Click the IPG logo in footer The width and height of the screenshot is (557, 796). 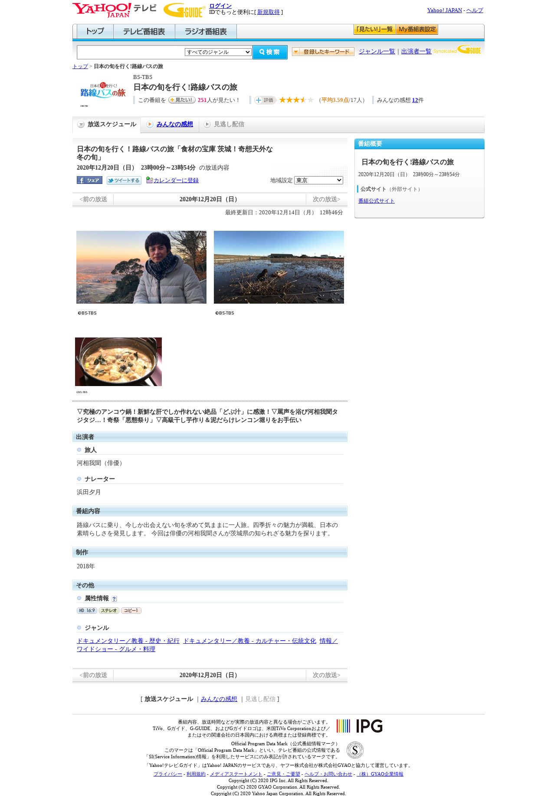pos(360,726)
